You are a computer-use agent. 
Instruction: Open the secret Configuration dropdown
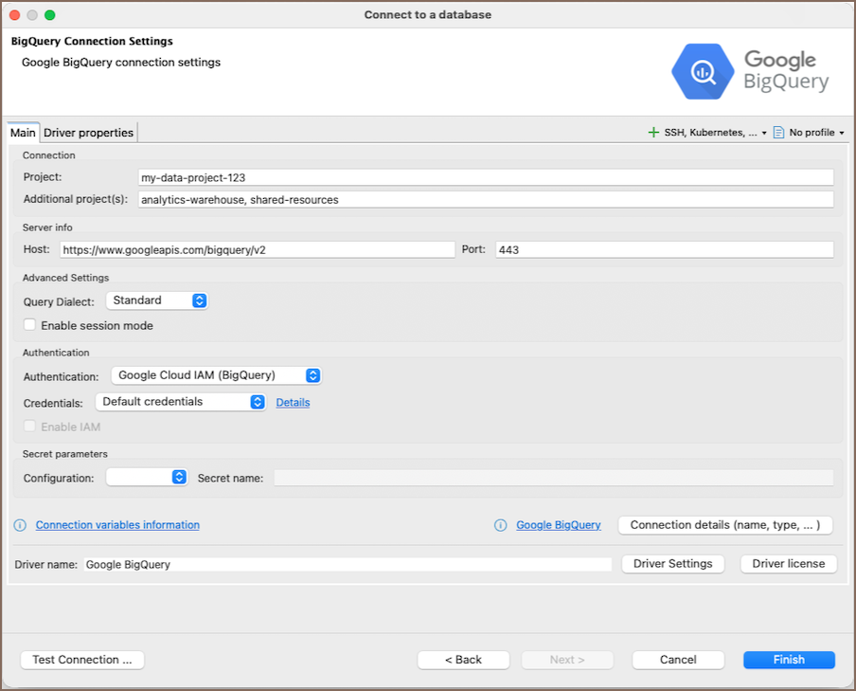tap(147, 478)
